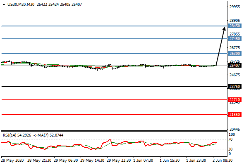Select the horizontal line at 27450
244x165 pixels.
pos(114,39)
